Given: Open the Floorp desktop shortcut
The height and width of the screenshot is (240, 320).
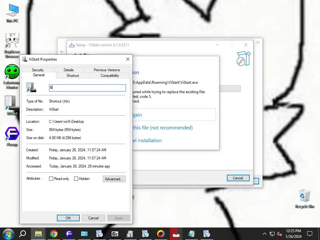Looking at the screenshot, I should [x=12, y=137].
